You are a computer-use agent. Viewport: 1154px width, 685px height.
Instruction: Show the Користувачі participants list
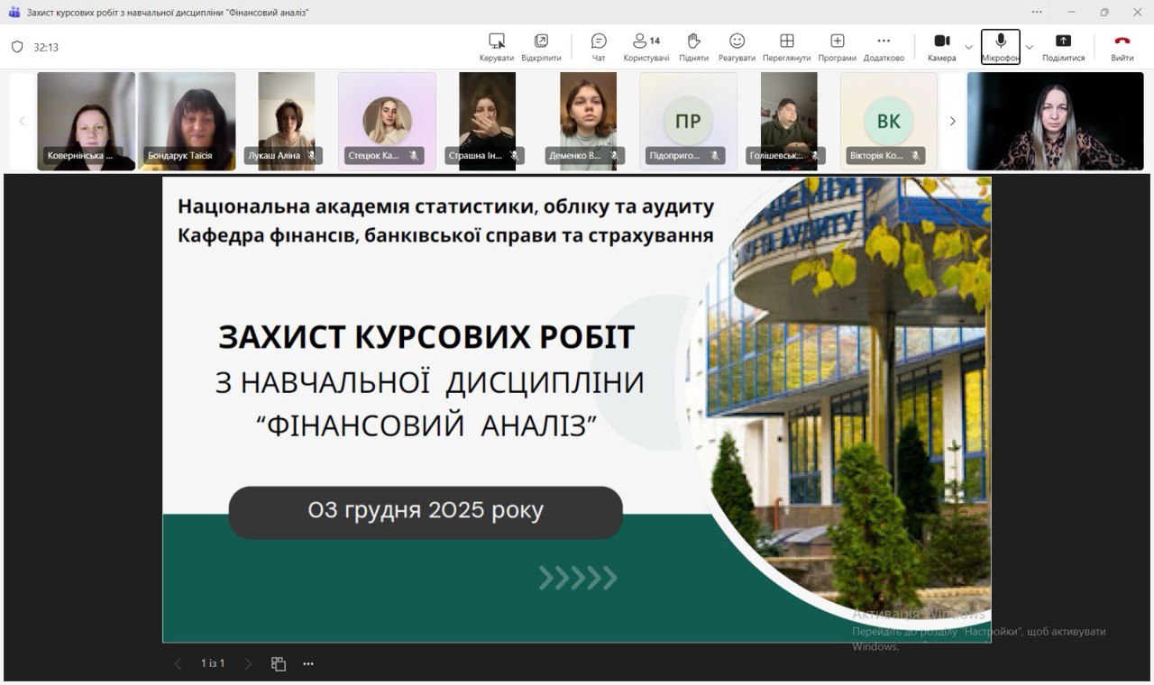pyautogui.click(x=646, y=46)
